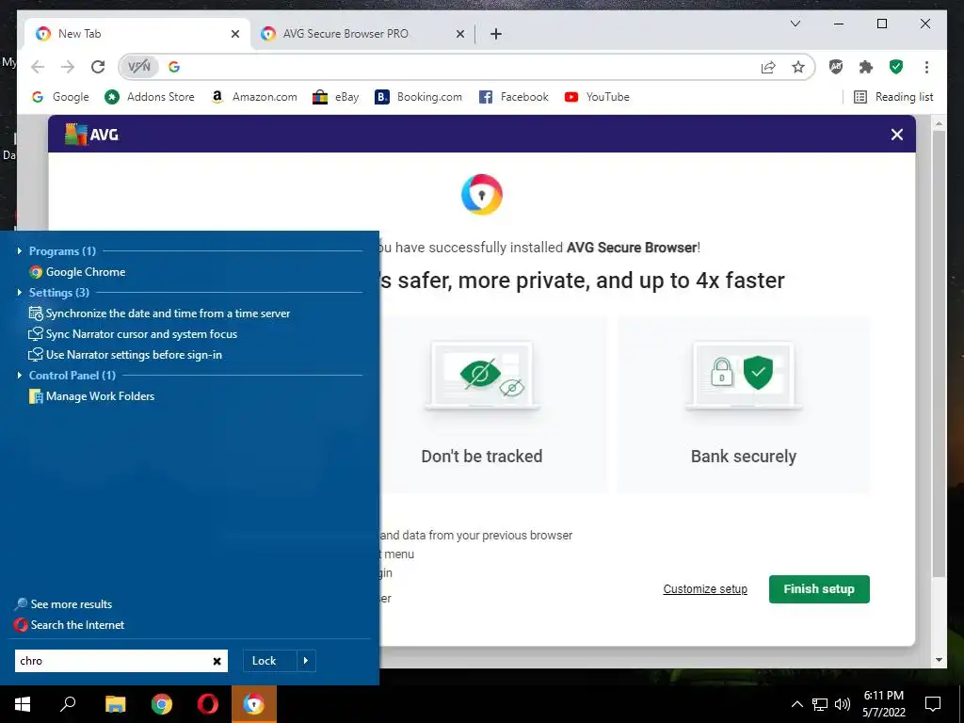Click the Customize setup link
Image resolution: width=964 pixels, height=723 pixels.
[x=705, y=589]
